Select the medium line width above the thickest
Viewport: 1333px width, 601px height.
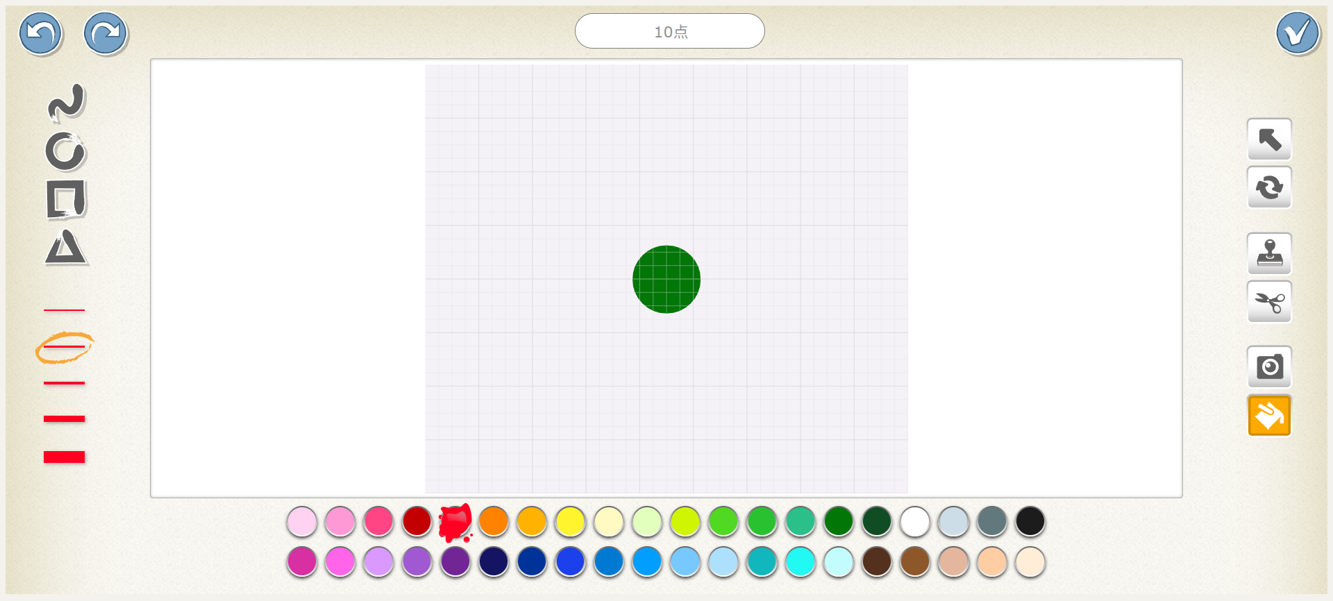coord(64,418)
